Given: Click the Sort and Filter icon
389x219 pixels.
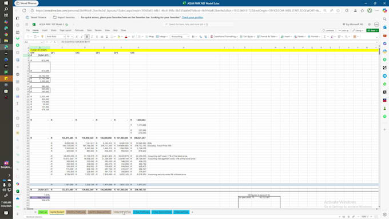Looking at the screenshot, I should coord(339,37).
